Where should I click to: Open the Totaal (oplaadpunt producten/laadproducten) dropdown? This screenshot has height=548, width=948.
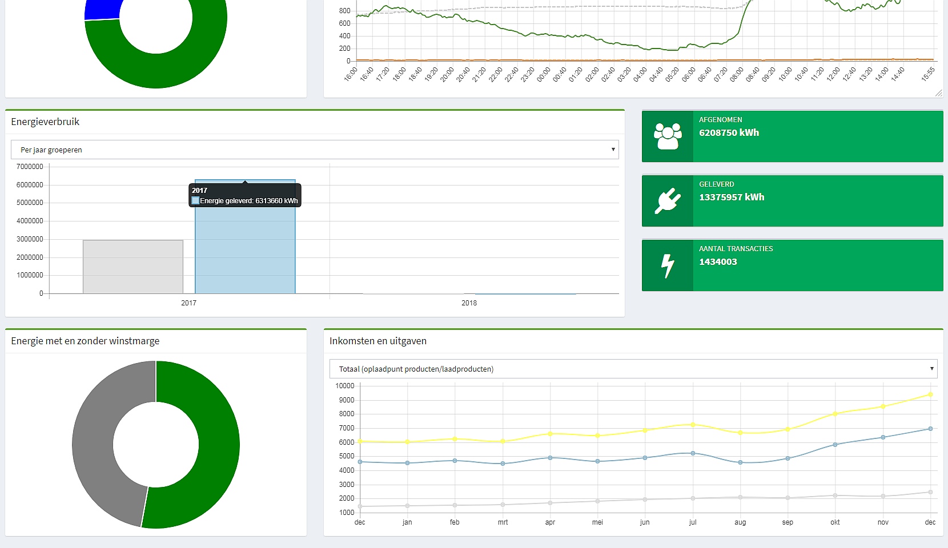(633, 369)
